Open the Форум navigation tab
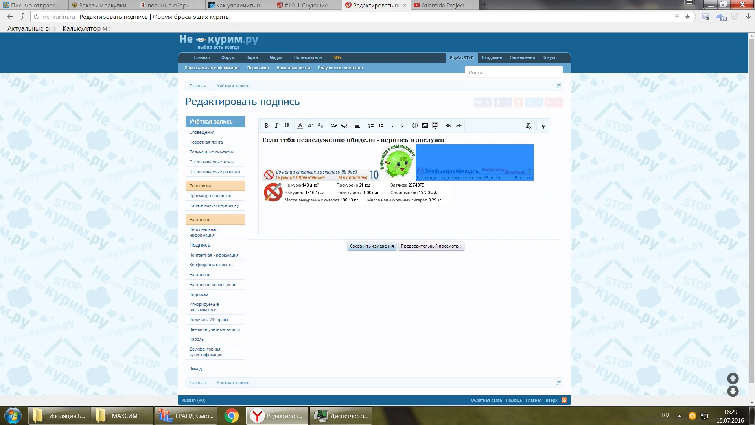This screenshot has width=755, height=425. coord(228,57)
